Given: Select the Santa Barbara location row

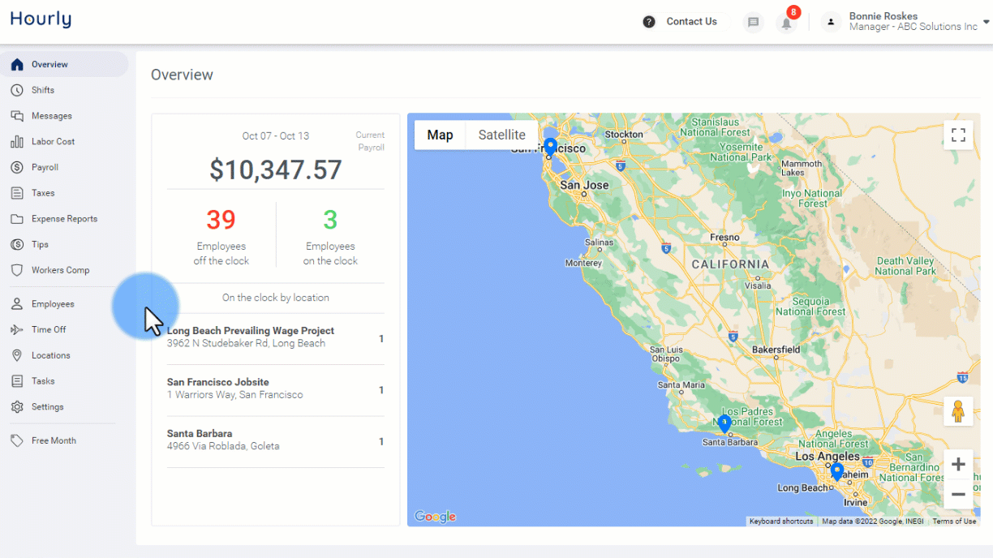Looking at the screenshot, I should pos(276,440).
